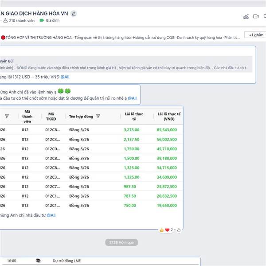Open the add members to group icon
The height and width of the screenshot is (266, 266).
coord(246,16)
